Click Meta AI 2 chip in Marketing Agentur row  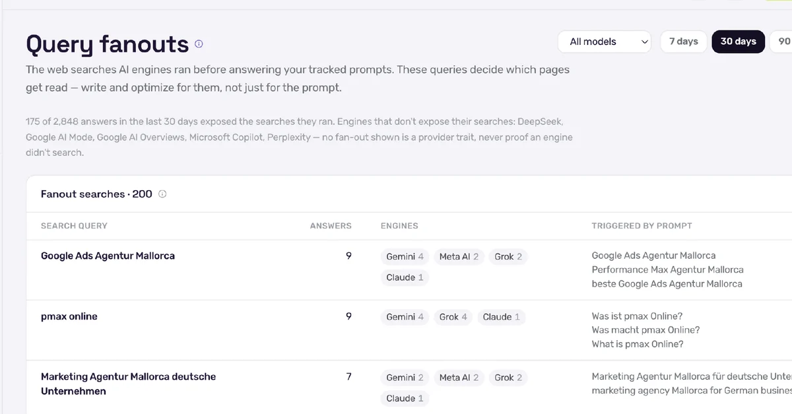click(459, 378)
